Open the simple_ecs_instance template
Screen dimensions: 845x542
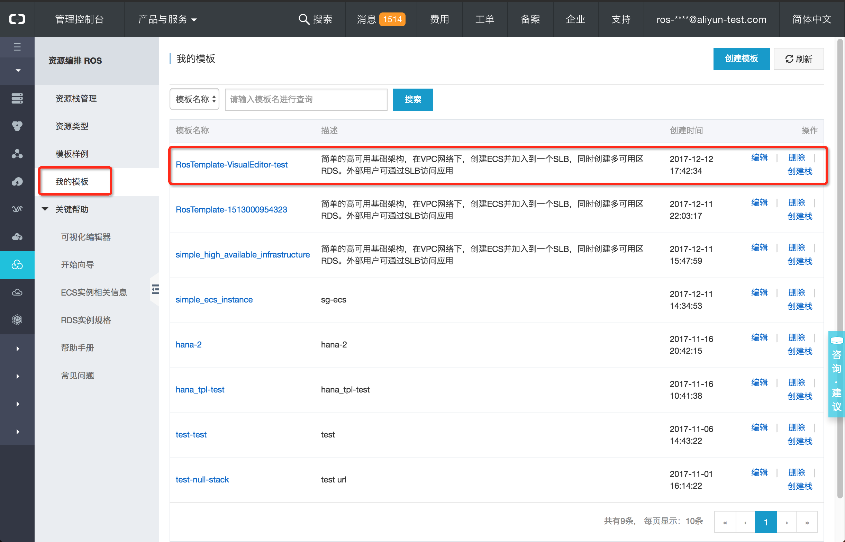pos(214,299)
